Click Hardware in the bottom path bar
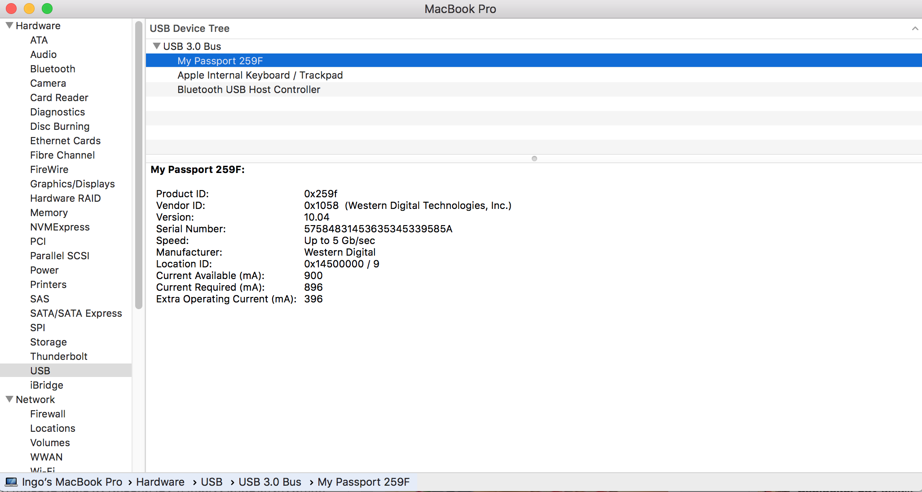The image size is (922, 492). (160, 482)
